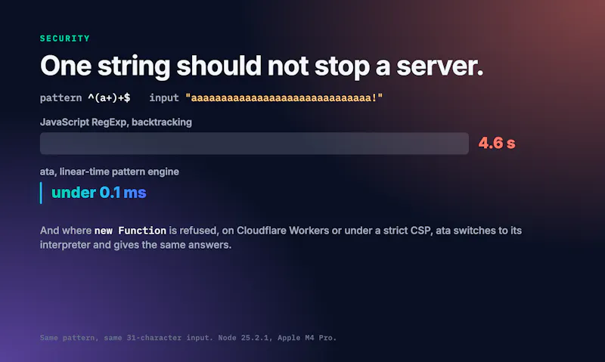
Task: Click the word 'pattern' before the regex
Action: (61, 98)
